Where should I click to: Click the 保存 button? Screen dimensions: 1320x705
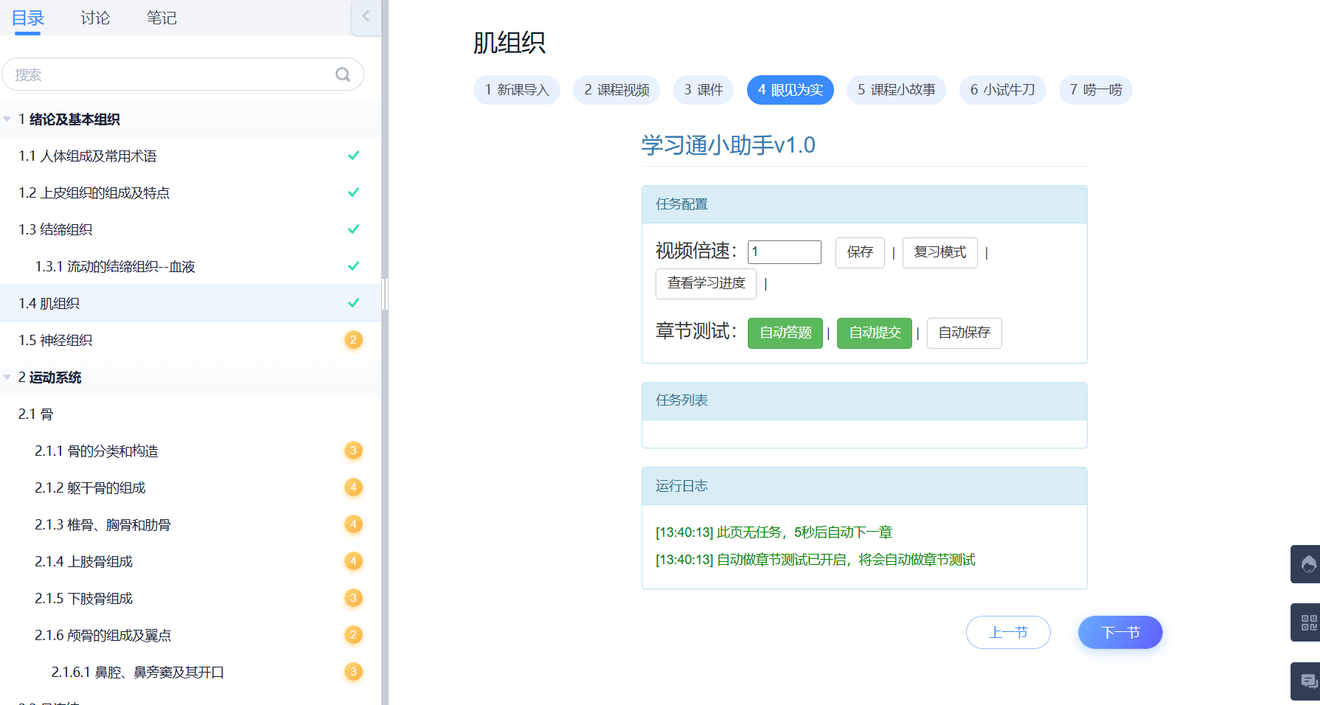pyautogui.click(x=860, y=252)
